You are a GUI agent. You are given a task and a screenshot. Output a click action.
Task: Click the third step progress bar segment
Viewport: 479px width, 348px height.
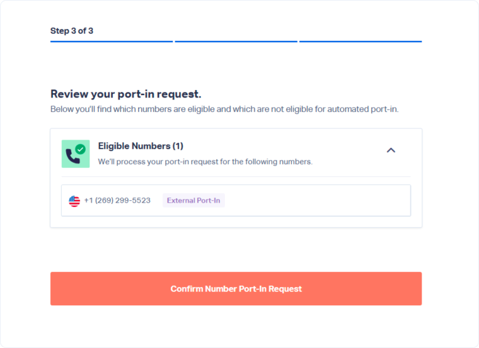(x=361, y=42)
